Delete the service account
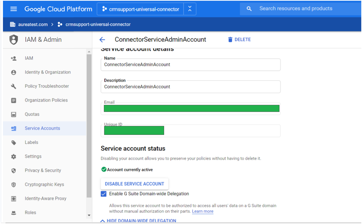The width and height of the screenshot is (362, 224). (x=239, y=40)
